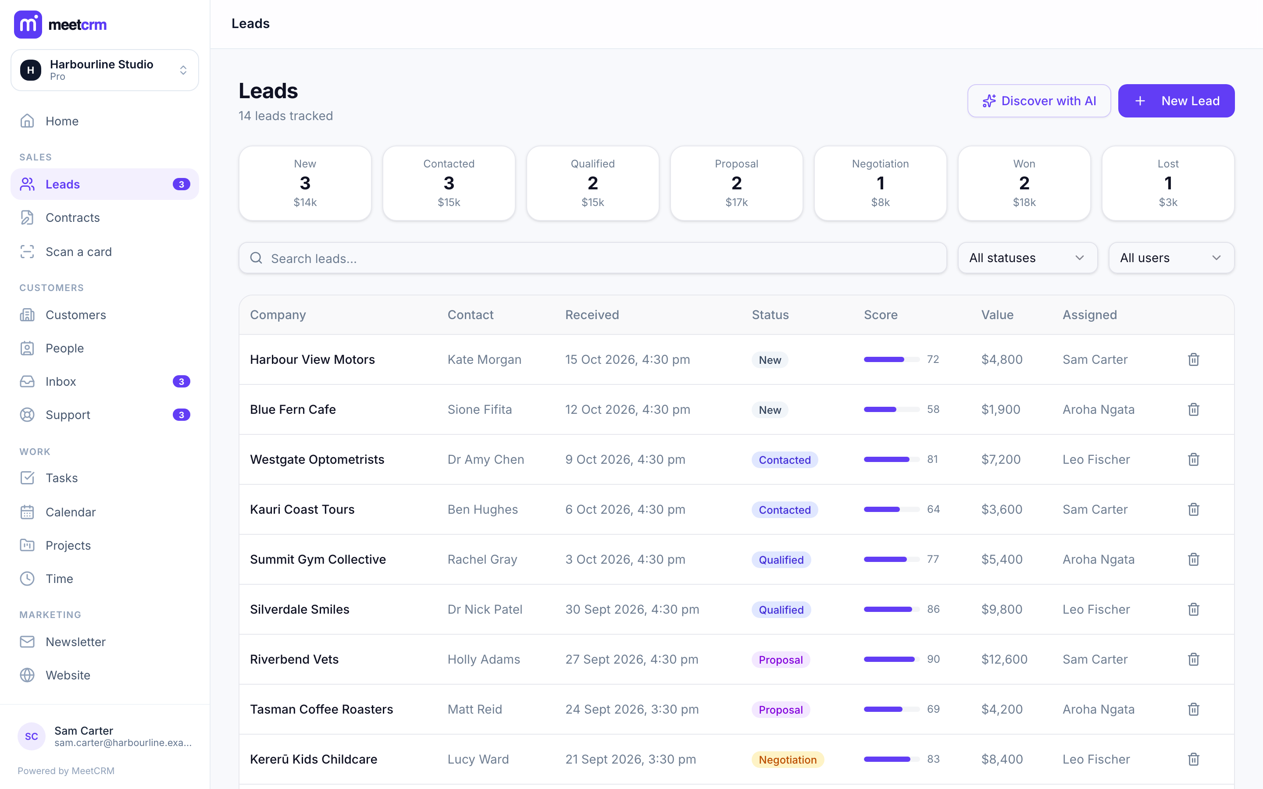Viewport: 1263px width, 789px height.
Task: Delete the Riverbend Vets lead
Action: [1194, 660]
